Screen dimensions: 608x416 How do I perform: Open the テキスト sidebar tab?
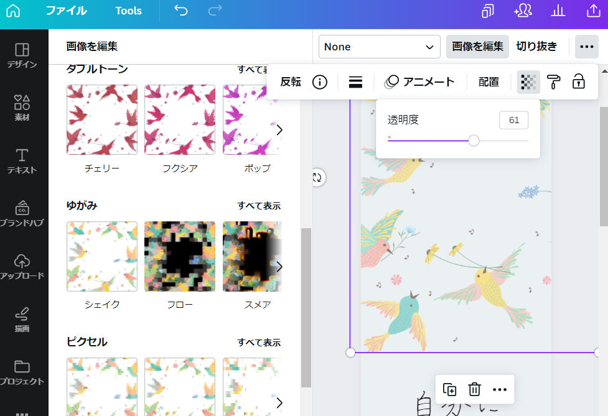click(22, 161)
